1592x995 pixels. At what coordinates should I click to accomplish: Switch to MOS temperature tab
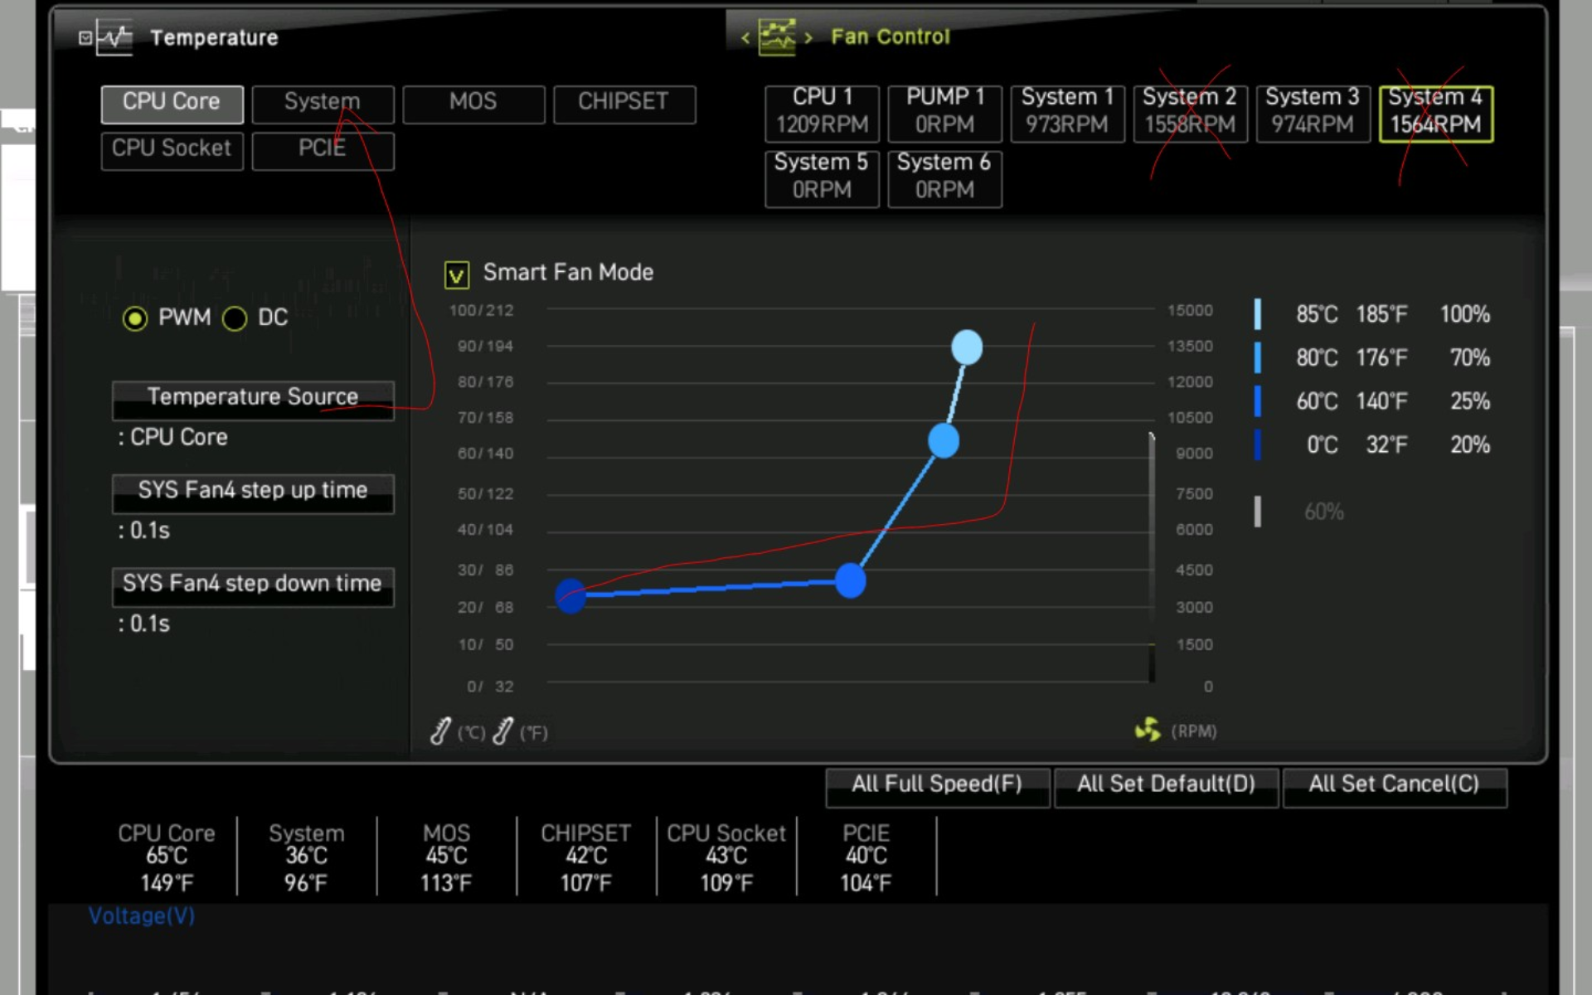pos(473,103)
